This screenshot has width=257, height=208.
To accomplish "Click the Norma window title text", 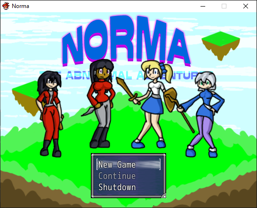I will pyautogui.click(x=21, y=6).
